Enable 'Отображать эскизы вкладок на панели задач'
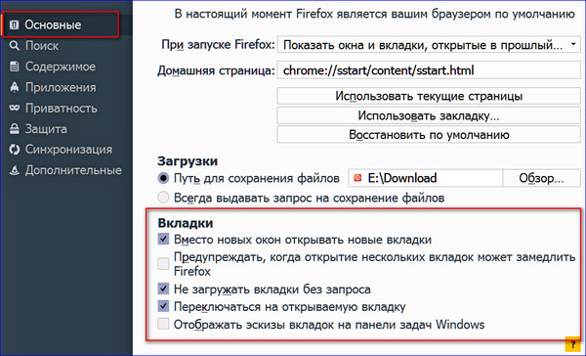586x356 pixels. click(163, 324)
